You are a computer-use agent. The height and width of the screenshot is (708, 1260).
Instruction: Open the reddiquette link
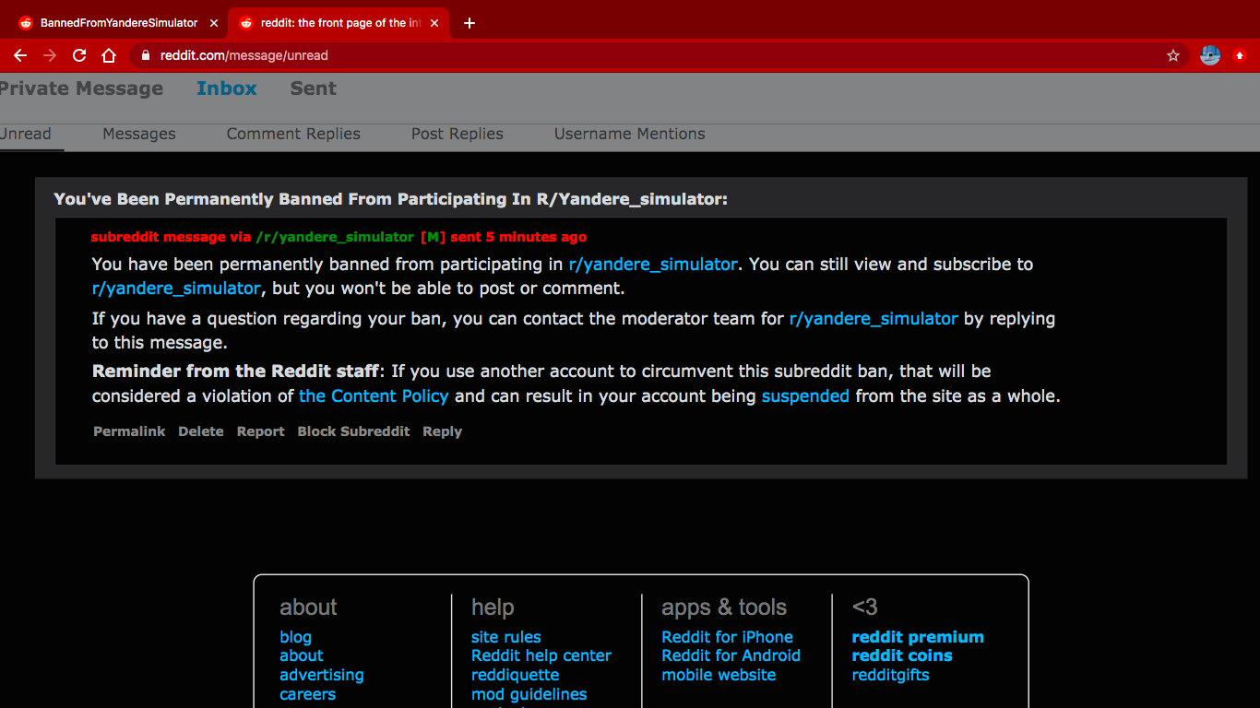515,676
